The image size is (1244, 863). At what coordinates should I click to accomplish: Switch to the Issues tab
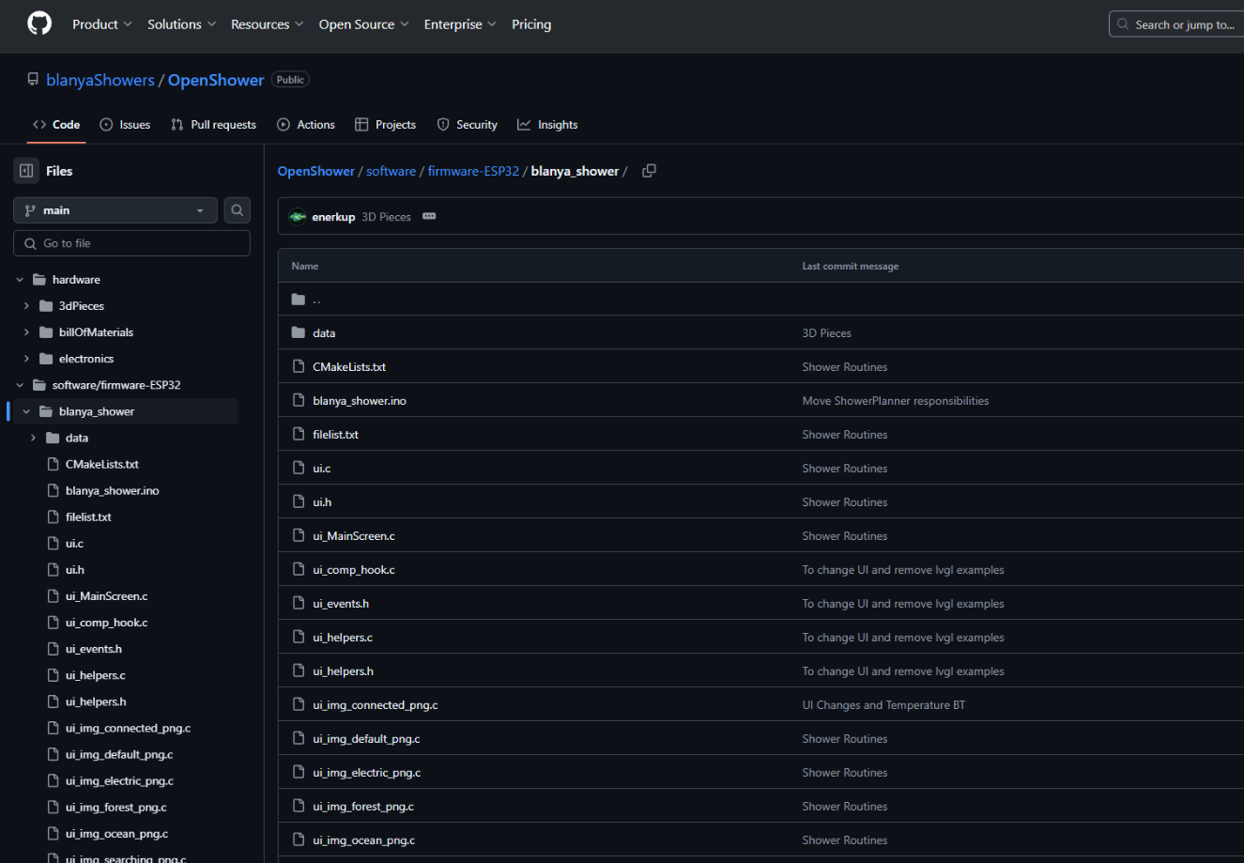[125, 125]
